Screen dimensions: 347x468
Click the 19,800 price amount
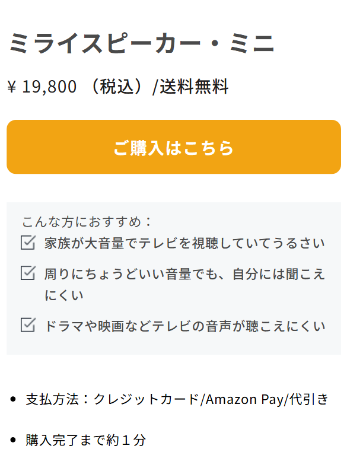point(49,87)
